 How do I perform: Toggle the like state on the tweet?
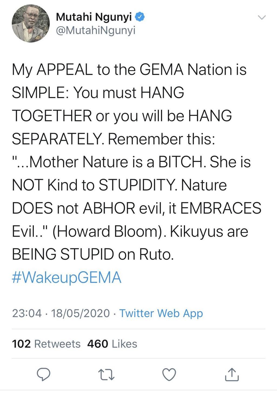169,375
